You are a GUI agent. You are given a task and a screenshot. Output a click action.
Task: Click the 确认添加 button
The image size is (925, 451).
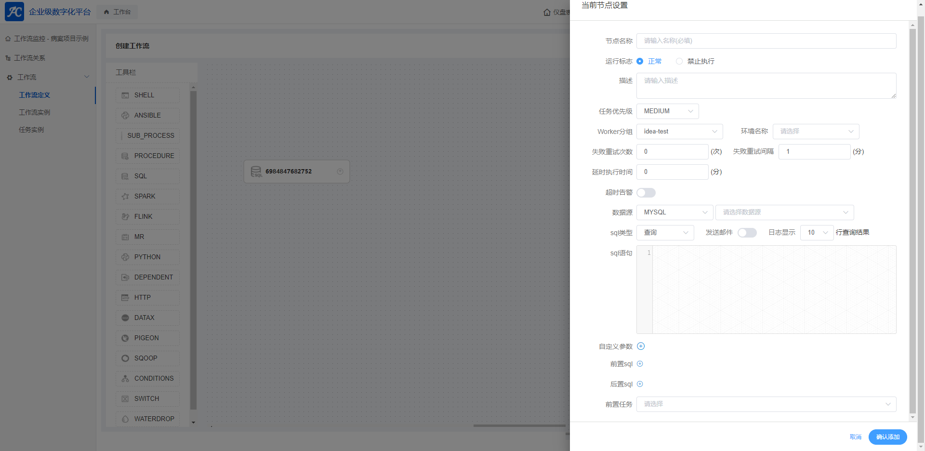point(887,437)
